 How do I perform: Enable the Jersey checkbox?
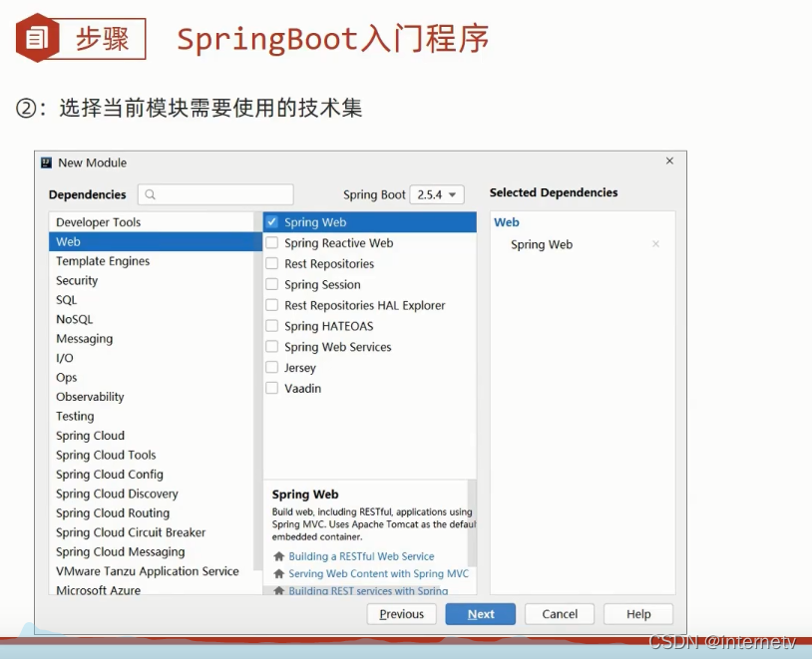point(272,367)
